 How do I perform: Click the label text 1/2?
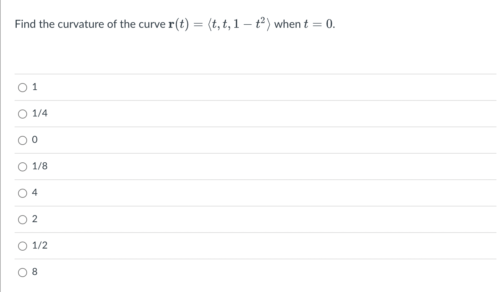39,245
